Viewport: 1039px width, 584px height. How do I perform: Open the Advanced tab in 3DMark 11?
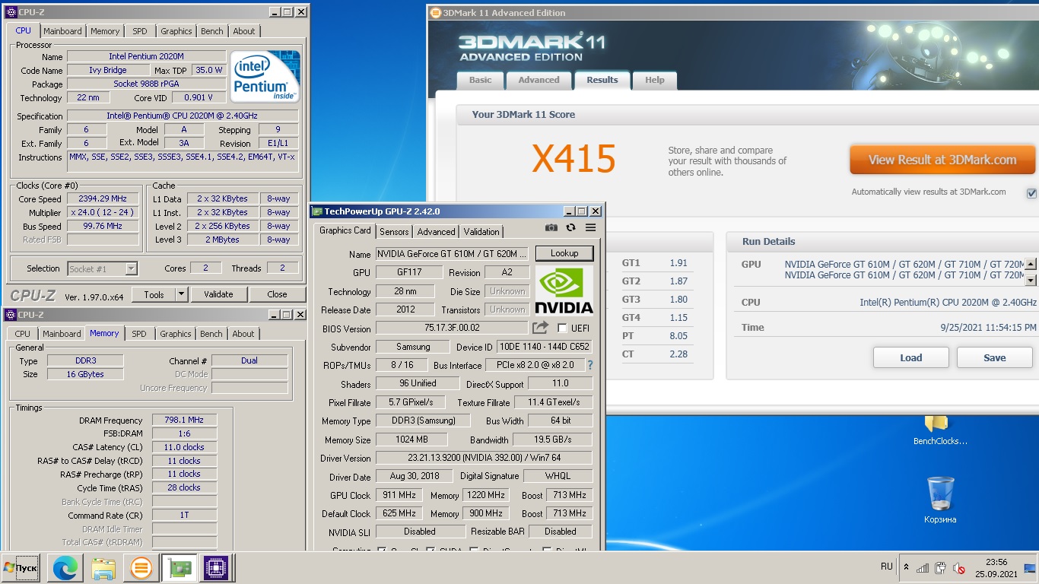[x=539, y=80]
